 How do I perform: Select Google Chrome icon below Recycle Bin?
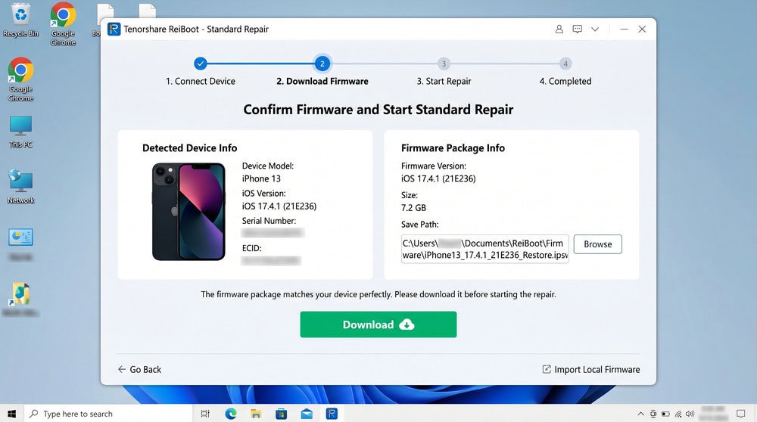tap(20, 79)
